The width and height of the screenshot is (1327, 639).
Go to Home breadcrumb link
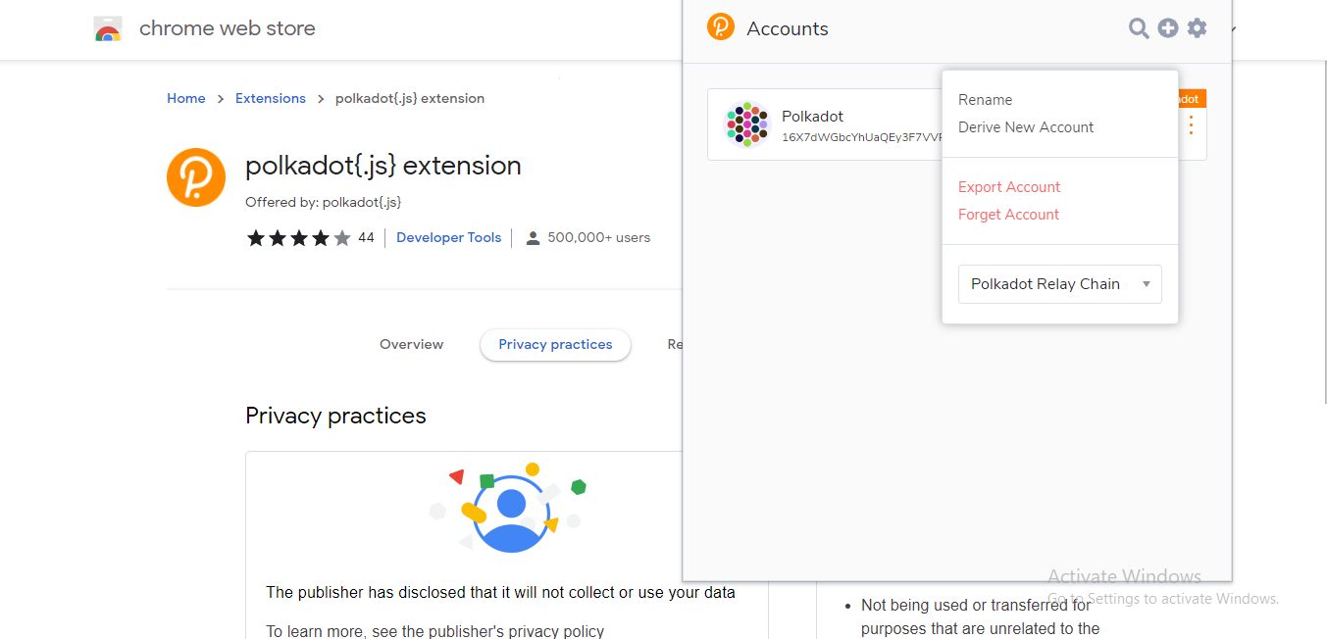click(x=186, y=99)
